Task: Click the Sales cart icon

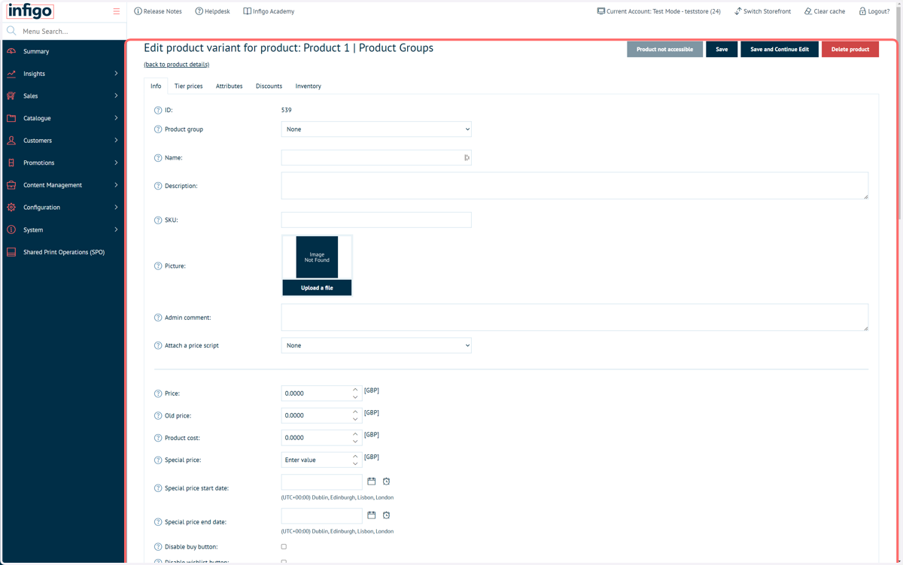Action: pos(11,96)
